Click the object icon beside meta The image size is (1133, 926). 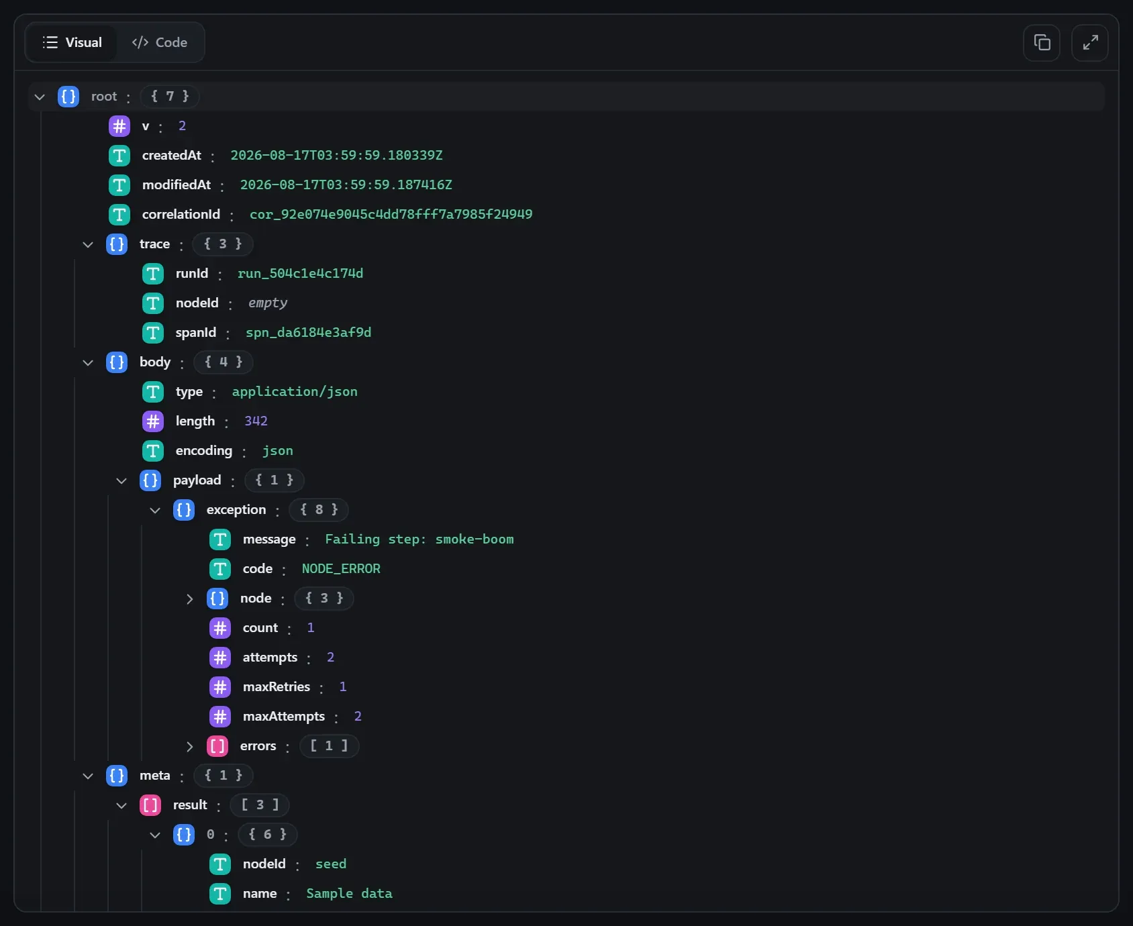(x=117, y=776)
